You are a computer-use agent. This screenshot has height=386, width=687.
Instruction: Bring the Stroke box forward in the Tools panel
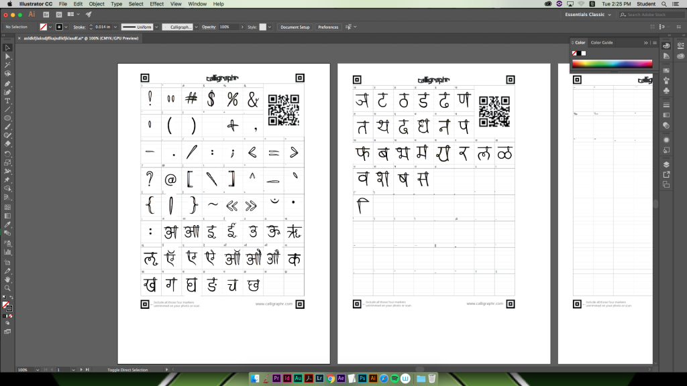pyautogui.click(x=9, y=308)
